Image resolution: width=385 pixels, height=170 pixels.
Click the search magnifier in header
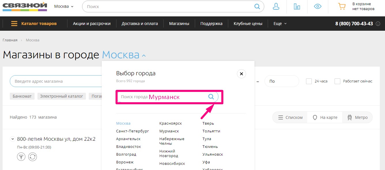[x=257, y=6]
